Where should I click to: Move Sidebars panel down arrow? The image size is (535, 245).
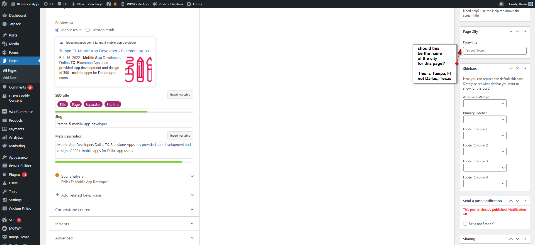pos(517,68)
